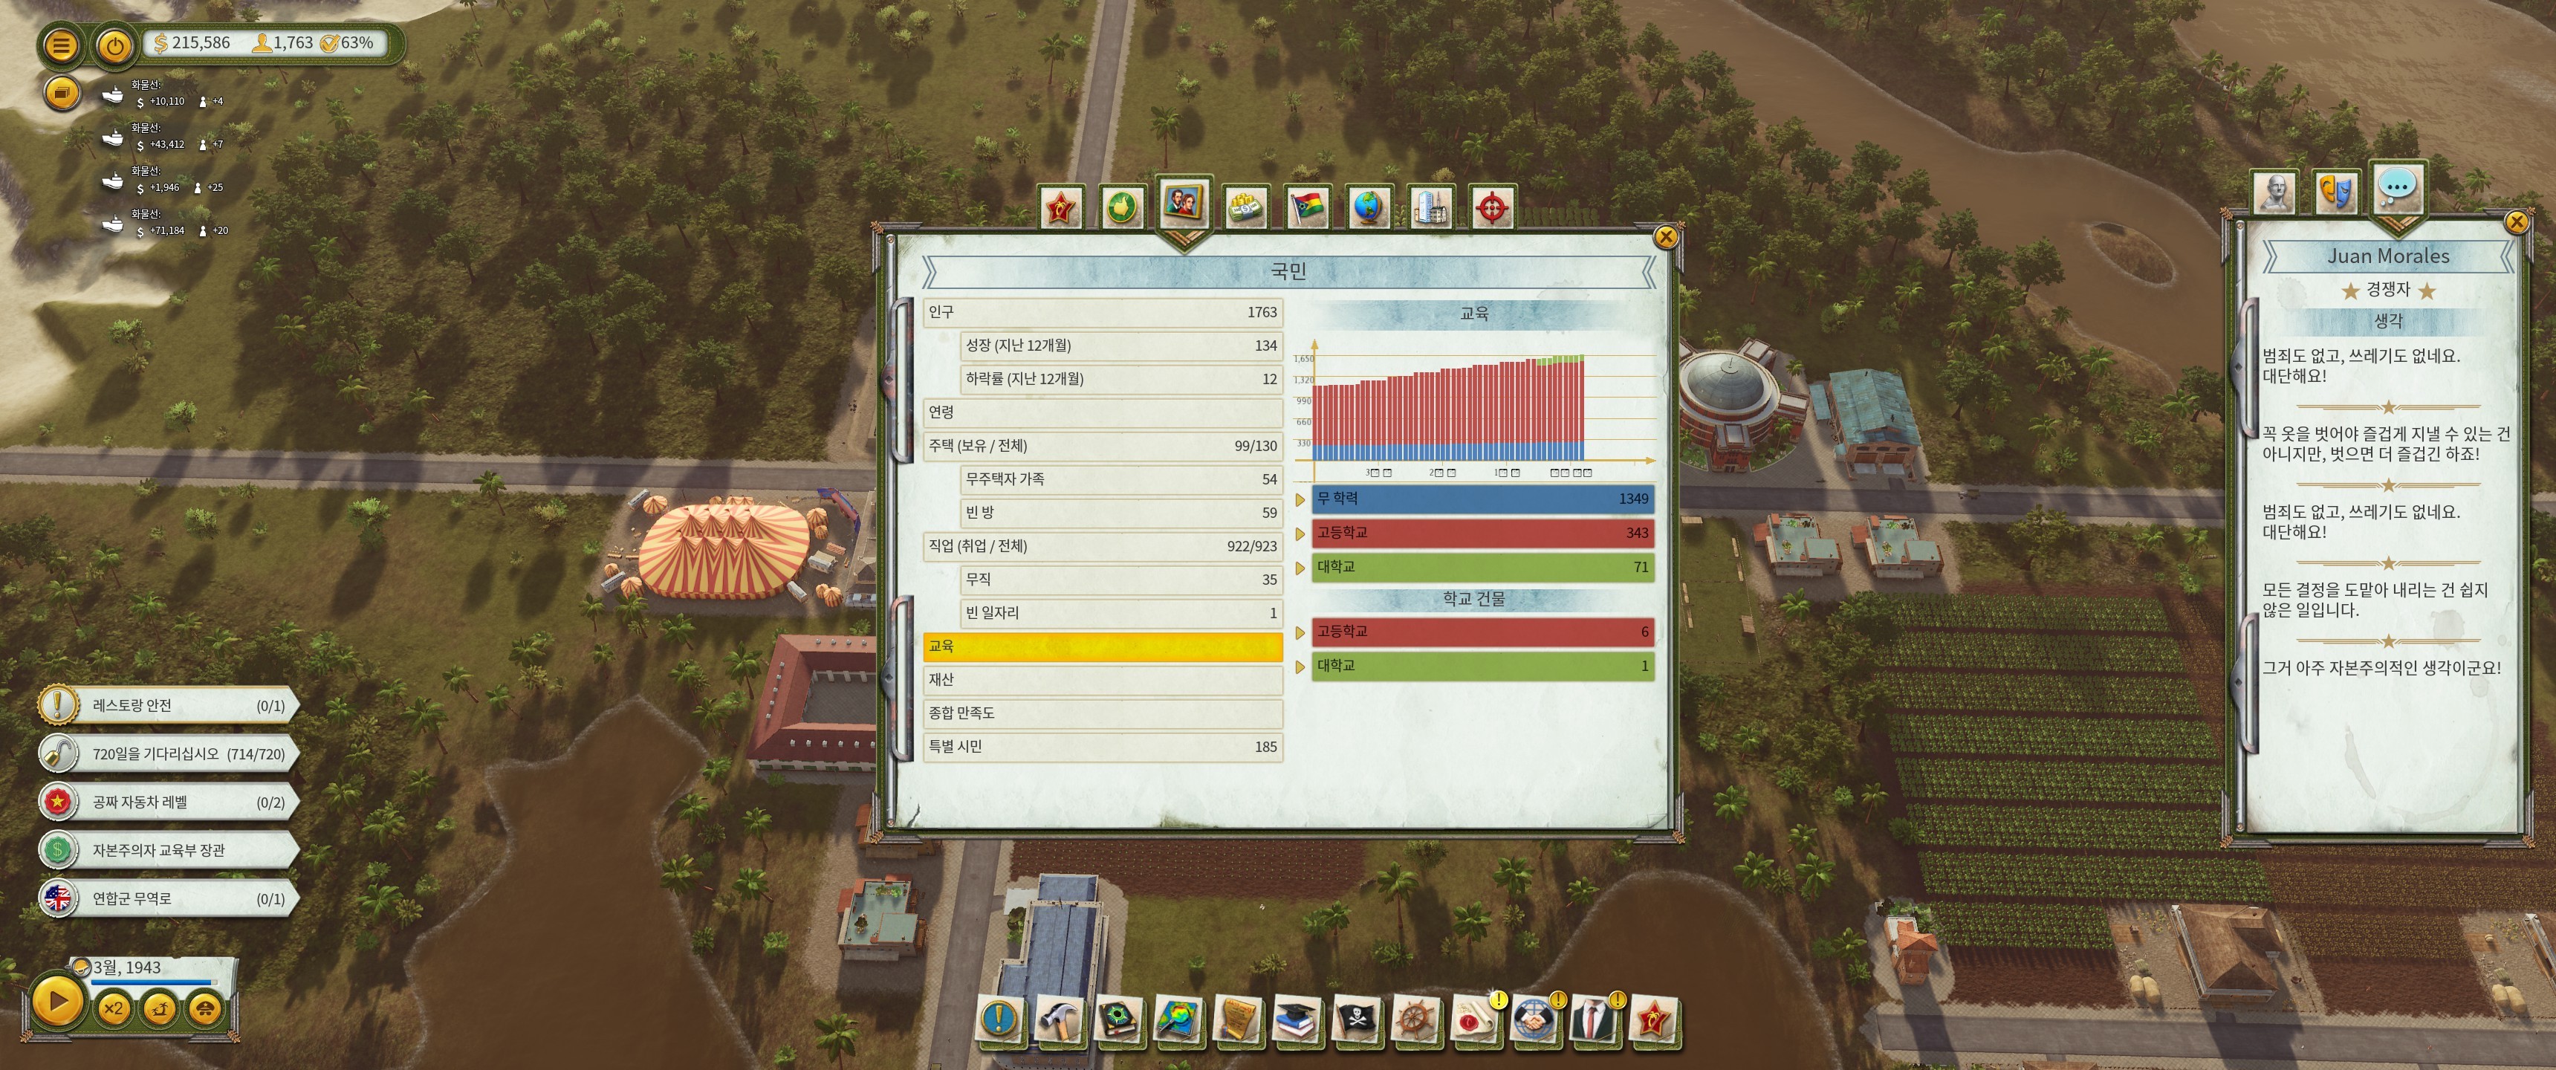Open the main hamburger menu button
Screen dimensions: 2556x1070
pyautogui.click(x=62, y=45)
